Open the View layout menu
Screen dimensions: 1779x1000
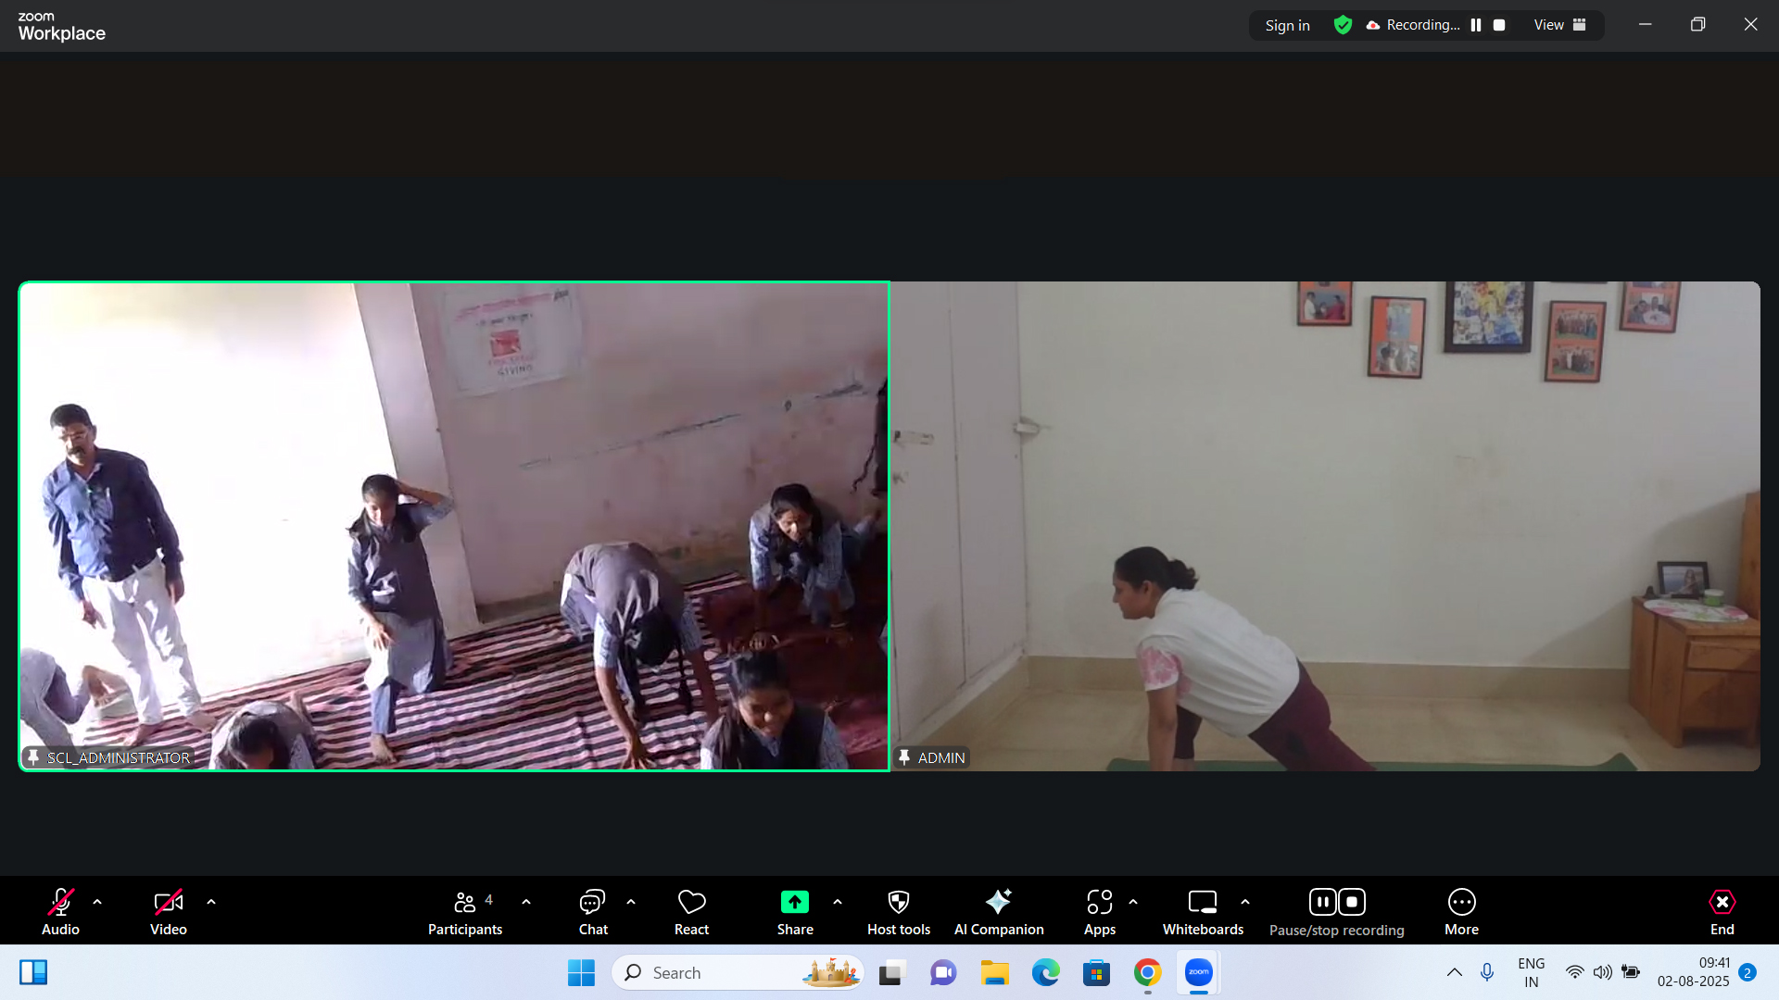1559,25
